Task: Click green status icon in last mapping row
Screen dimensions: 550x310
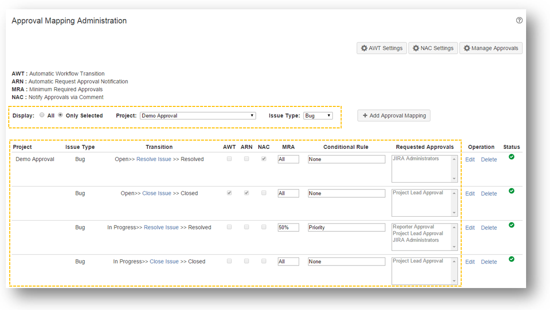Action: pyautogui.click(x=511, y=259)
